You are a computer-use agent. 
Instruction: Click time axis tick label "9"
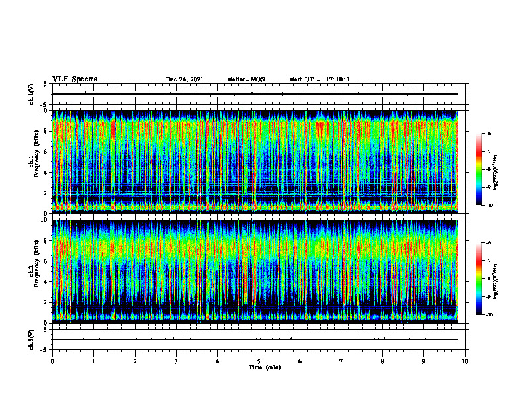coord(423,361)
